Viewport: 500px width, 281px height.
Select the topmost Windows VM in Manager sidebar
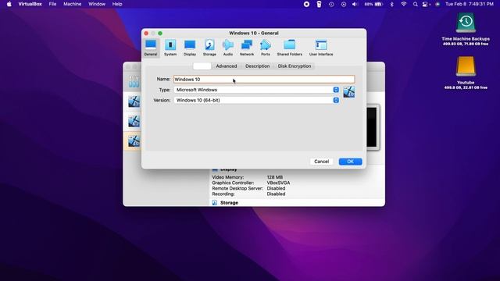coord(134,101)
